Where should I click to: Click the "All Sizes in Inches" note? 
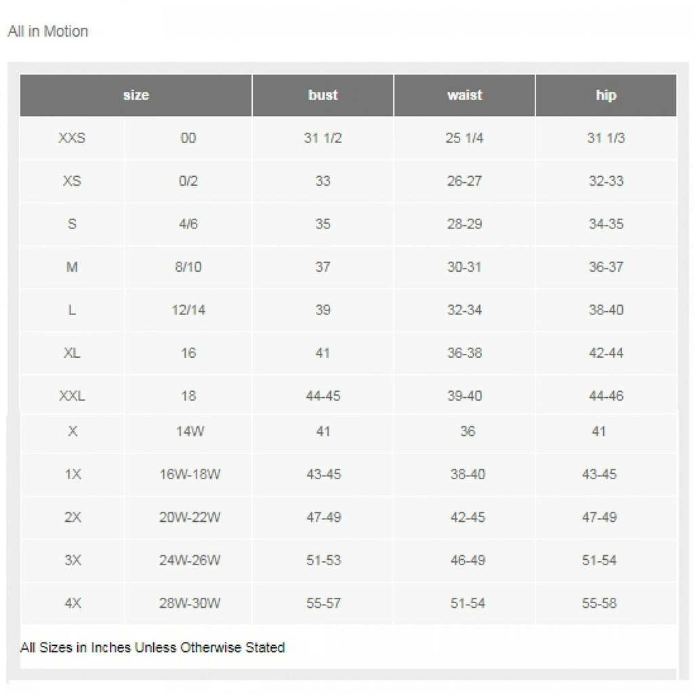tap(152, 647)
